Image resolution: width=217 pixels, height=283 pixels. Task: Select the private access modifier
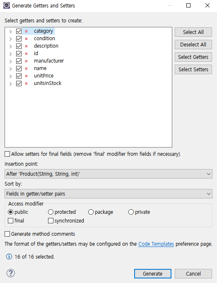[131, 212]
